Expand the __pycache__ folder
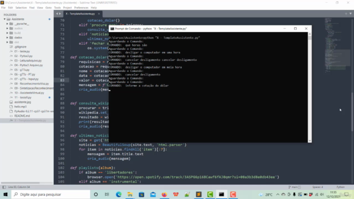The image size is (354, 199). coord(7,24)
